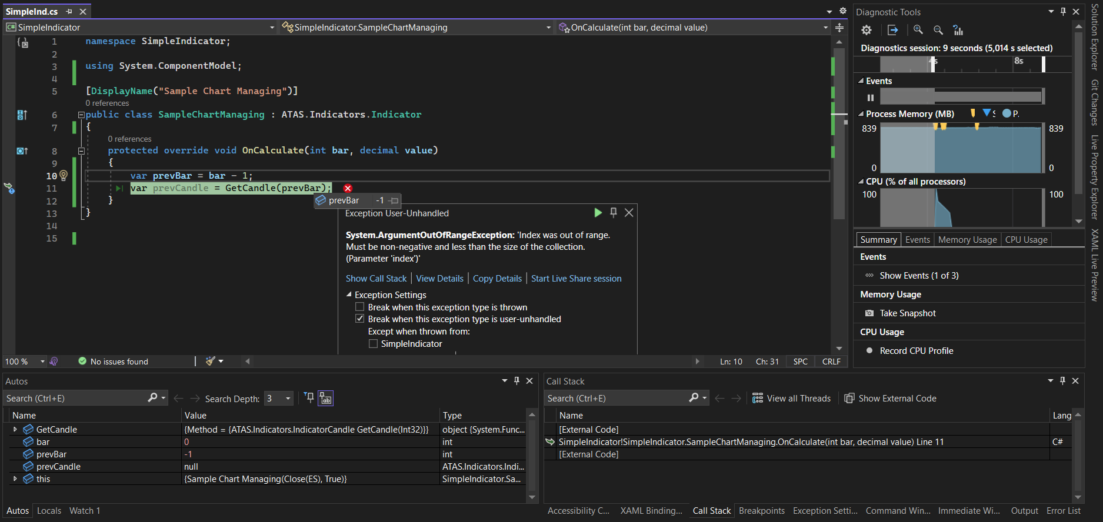Click Autos search magnifier icon
The height and width of the screenshot is (522, 1103).
(152, 398)
